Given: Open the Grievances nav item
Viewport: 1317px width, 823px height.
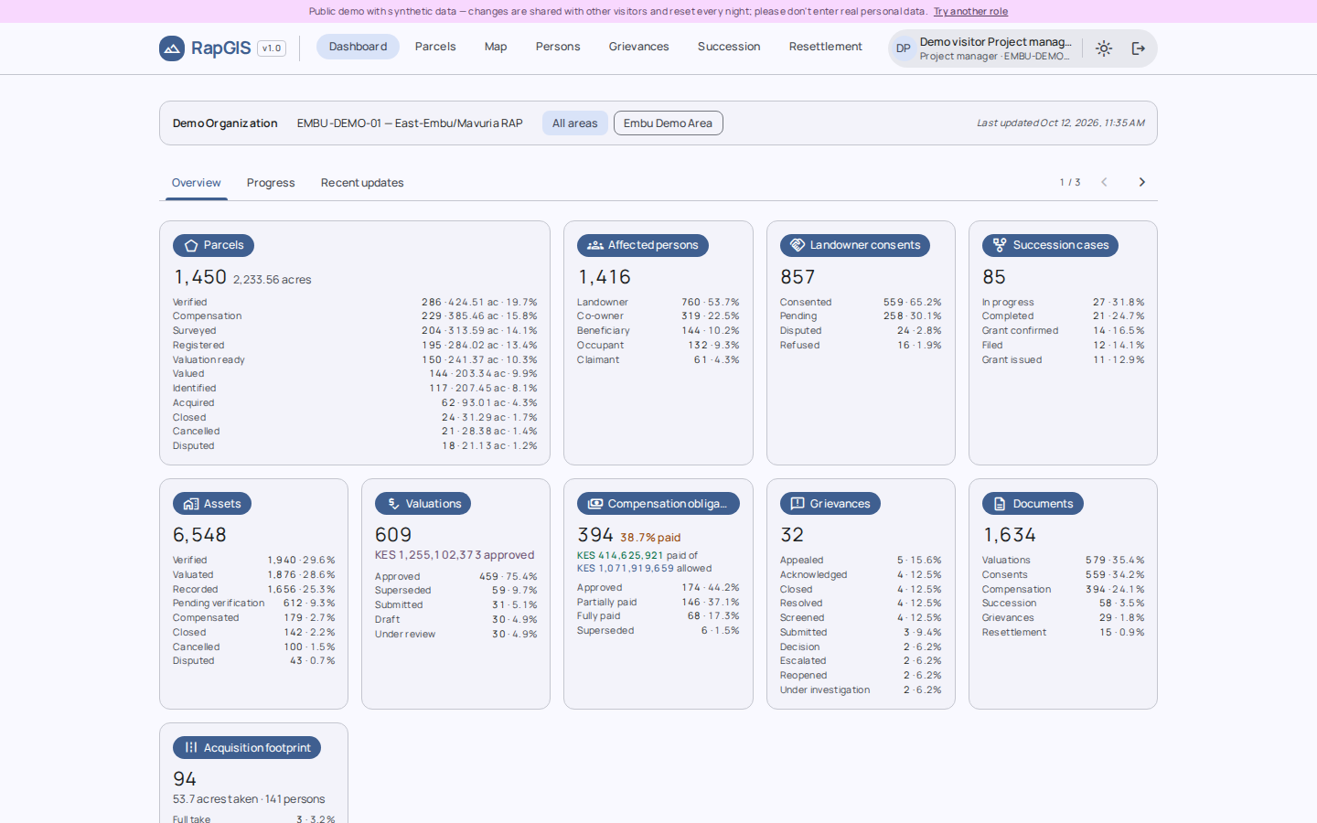Looking at the screenshot, I should [x=639, y=47].
